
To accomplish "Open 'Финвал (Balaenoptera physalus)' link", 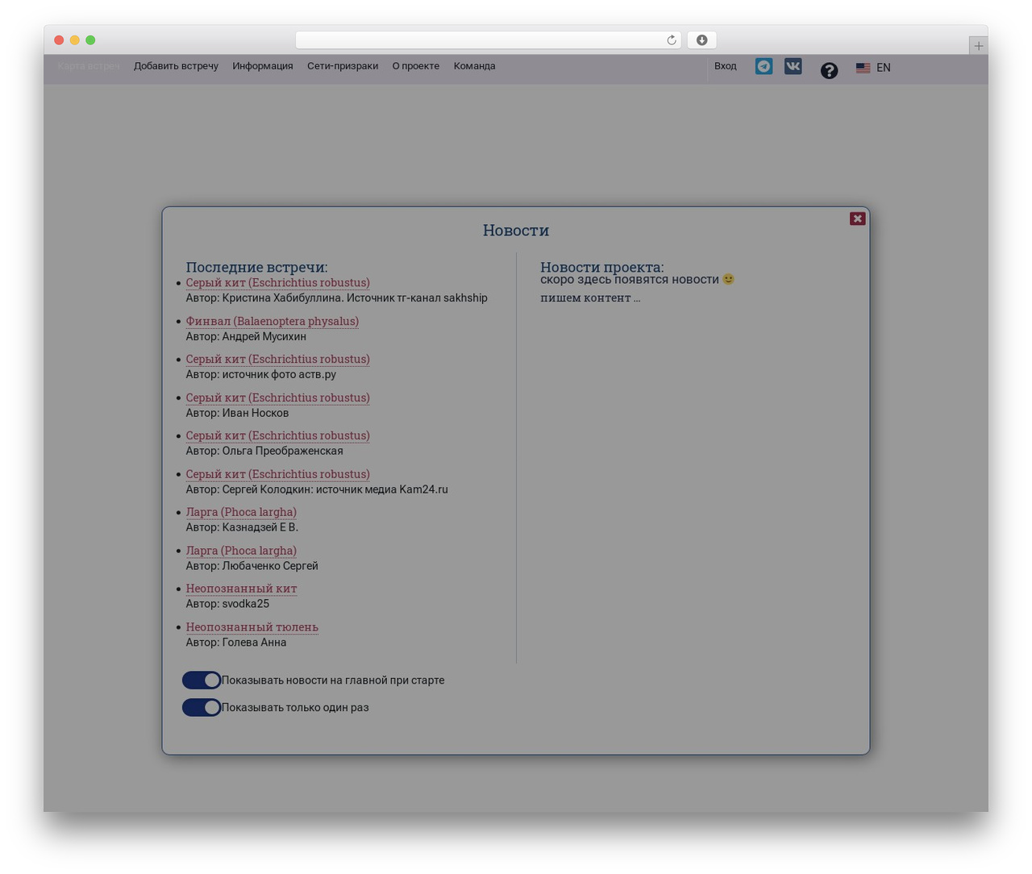I will click(273, 321).
